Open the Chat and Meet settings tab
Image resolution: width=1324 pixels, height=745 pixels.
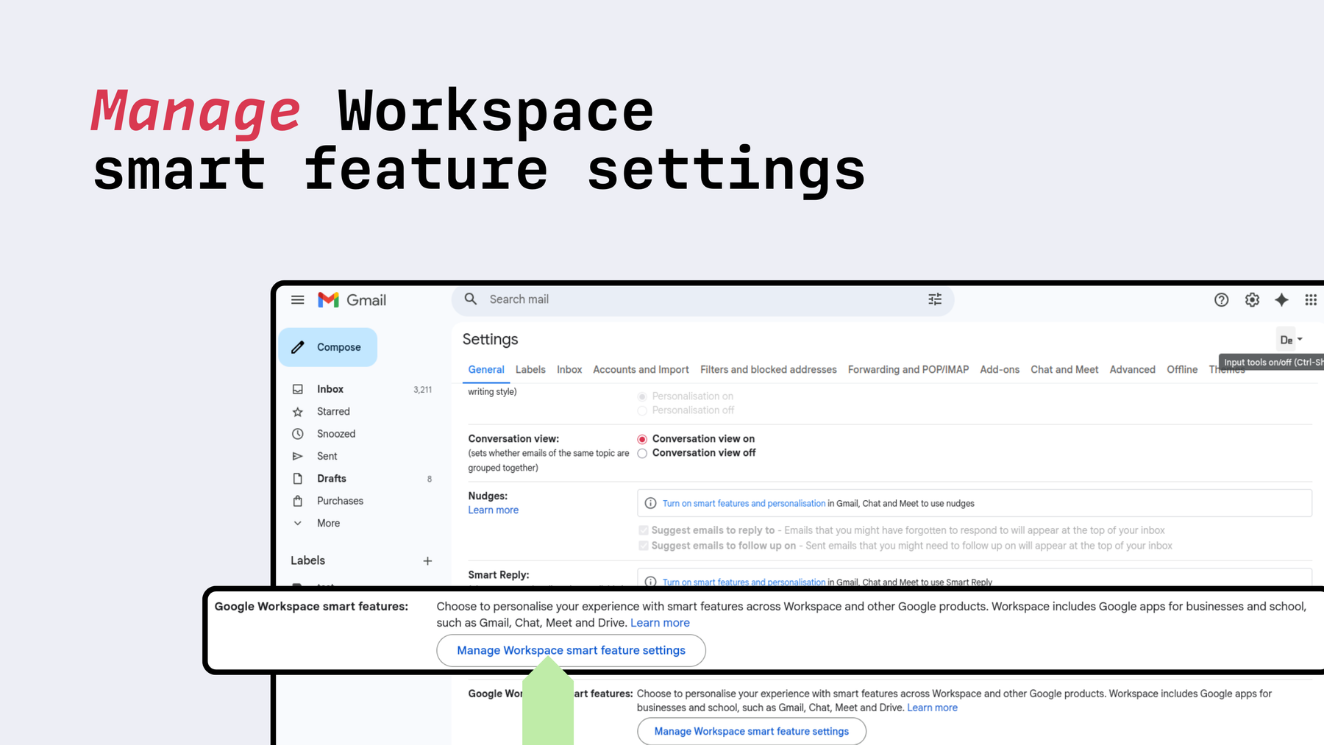1064,369
